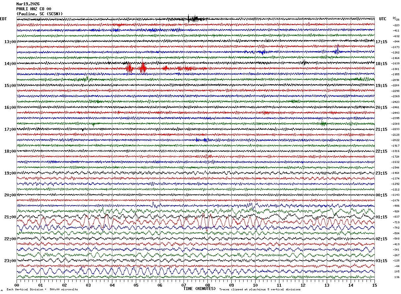This screenshot has width=401, height=294.
Task: Click the minute 15 tick label on axis
Action: pos(374,285)
